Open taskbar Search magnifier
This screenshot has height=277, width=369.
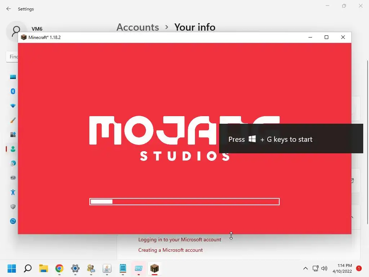click(27, 268)
